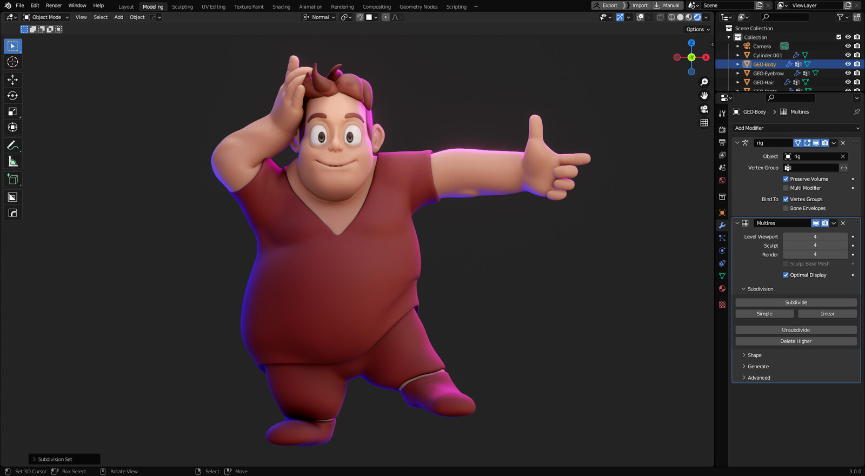Open the Output properties tab icon

tap(722, 142)
